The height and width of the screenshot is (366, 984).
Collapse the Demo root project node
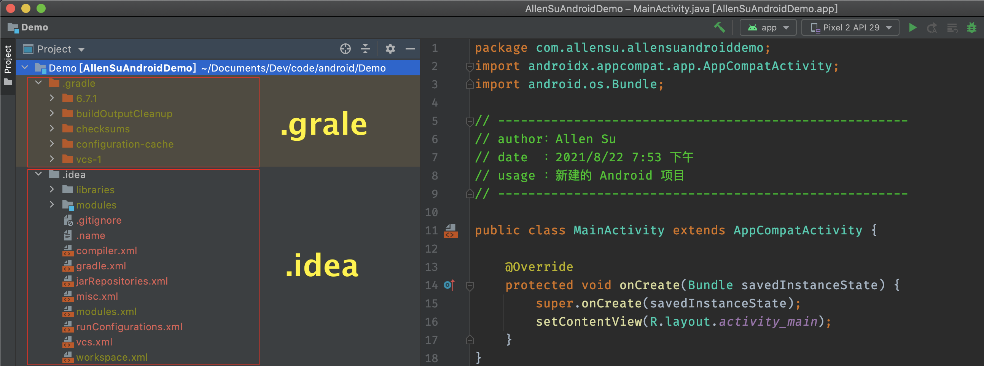[x=25, y=68]
